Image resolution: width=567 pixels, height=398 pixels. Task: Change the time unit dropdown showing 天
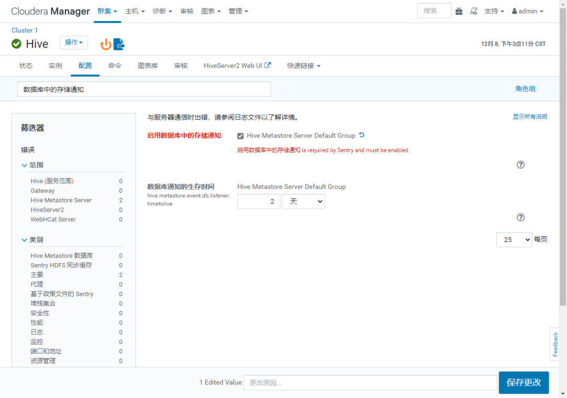(x=303, y=201)
